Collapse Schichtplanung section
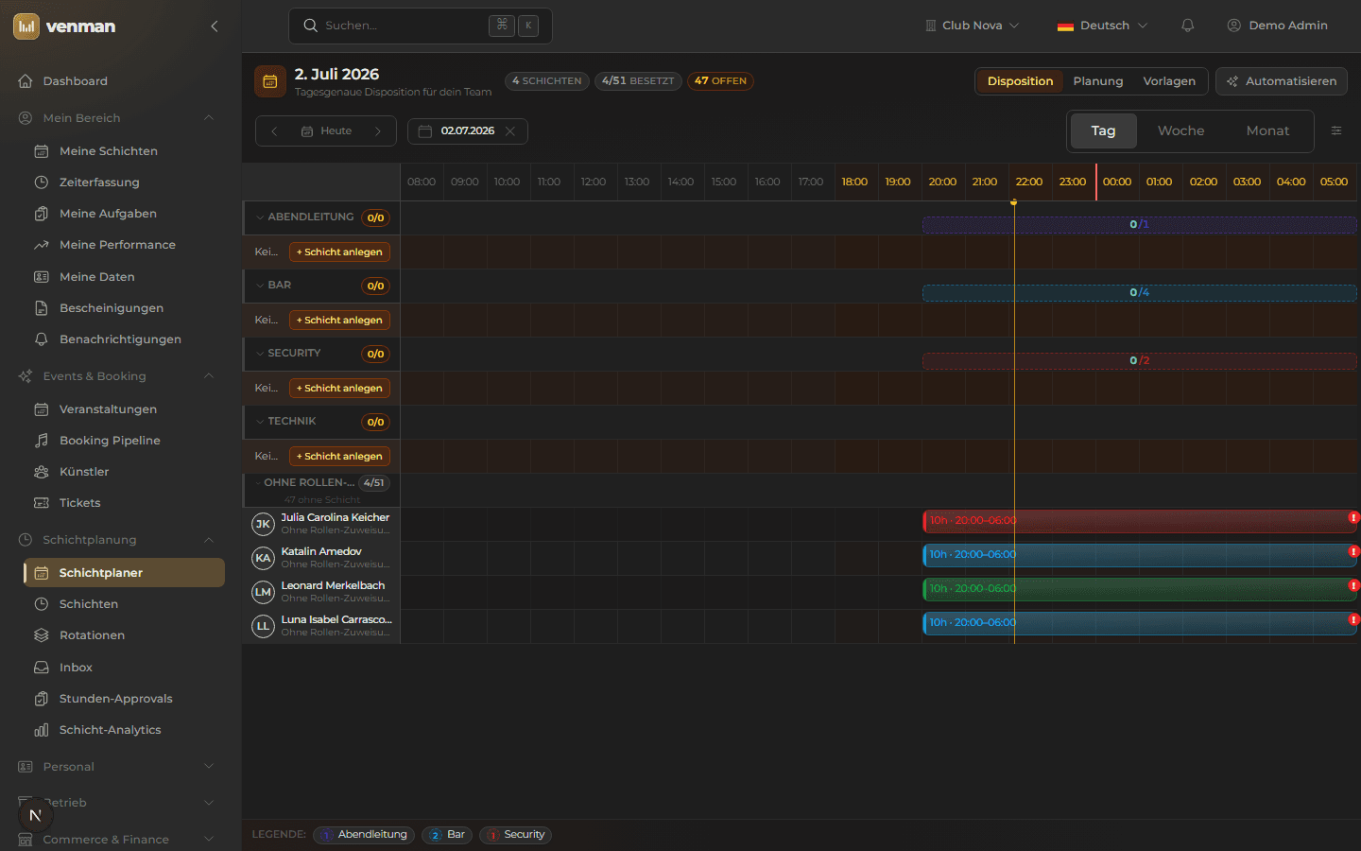Image resolution: width=1361 pixels, height=851 pixels. pyautogui.click(x=209, y=540)
